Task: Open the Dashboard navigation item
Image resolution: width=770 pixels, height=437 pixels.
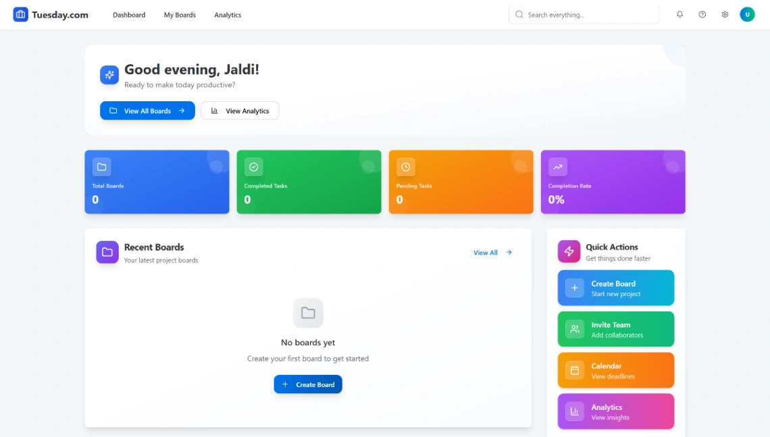Action: 129,14
